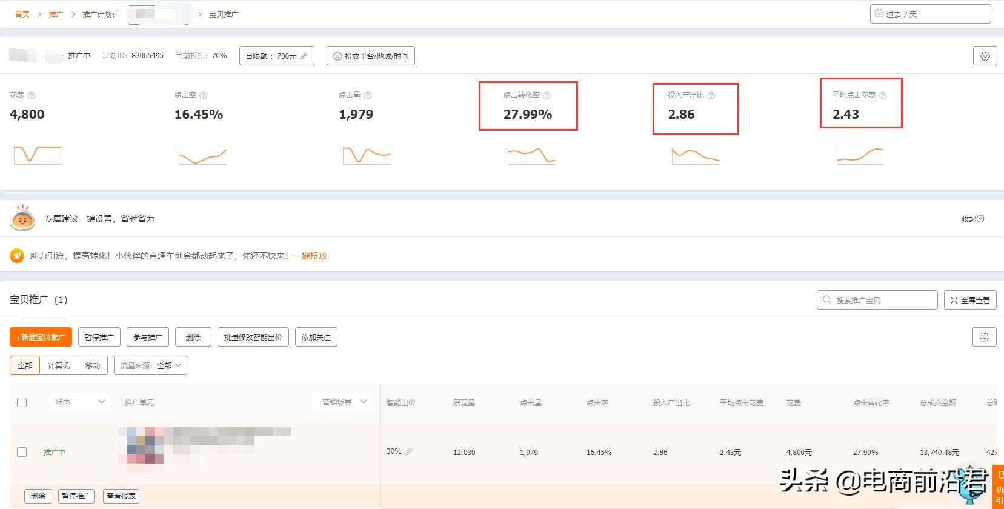Click +新建宝贝推广 button
1004x509 pixels.
pyautogui.click(x=41, y=337)
